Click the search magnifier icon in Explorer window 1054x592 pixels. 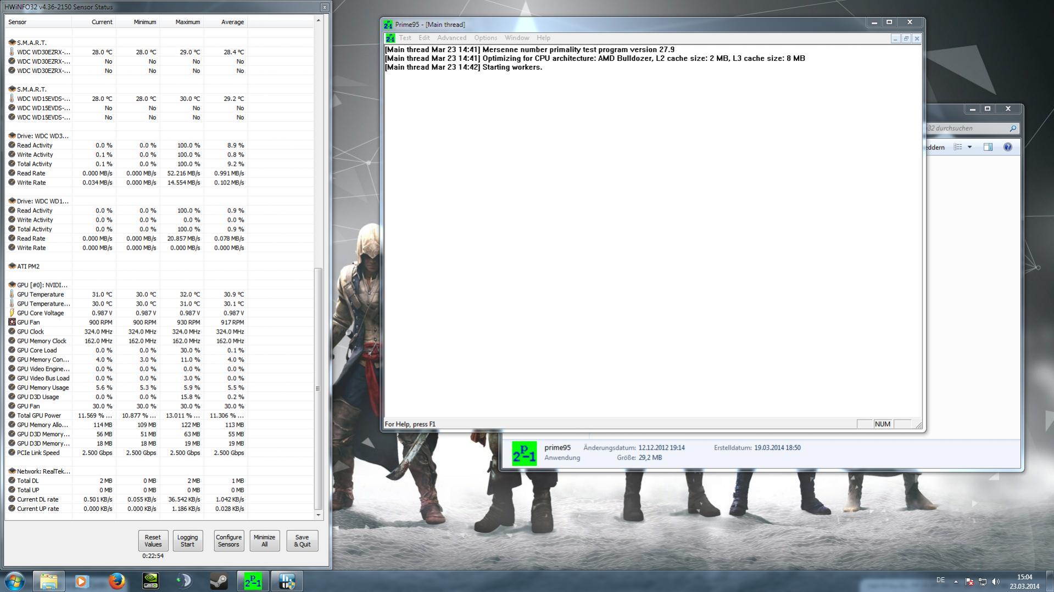click(x=1013, y=128)
